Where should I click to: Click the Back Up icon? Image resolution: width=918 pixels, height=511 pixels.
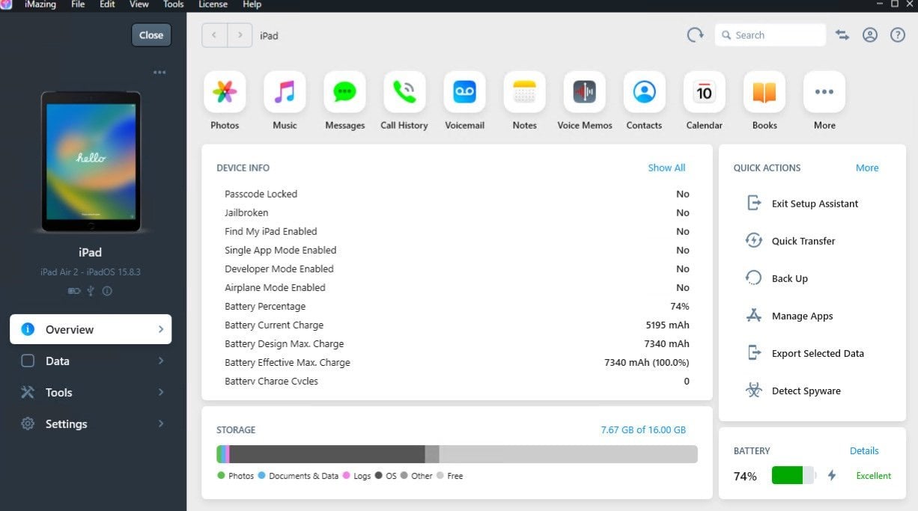coord(754,278)
